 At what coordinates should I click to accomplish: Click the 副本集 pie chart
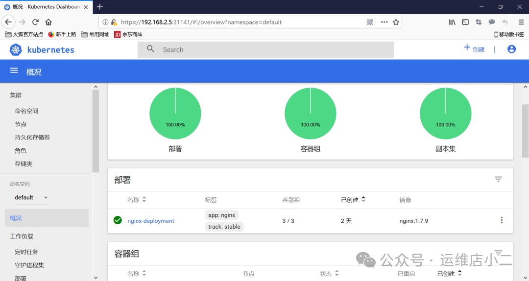pyautogui.click(x=446, y=114)
